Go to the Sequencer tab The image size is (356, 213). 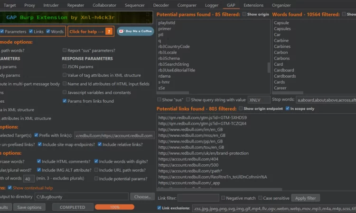tap(134, 5)
